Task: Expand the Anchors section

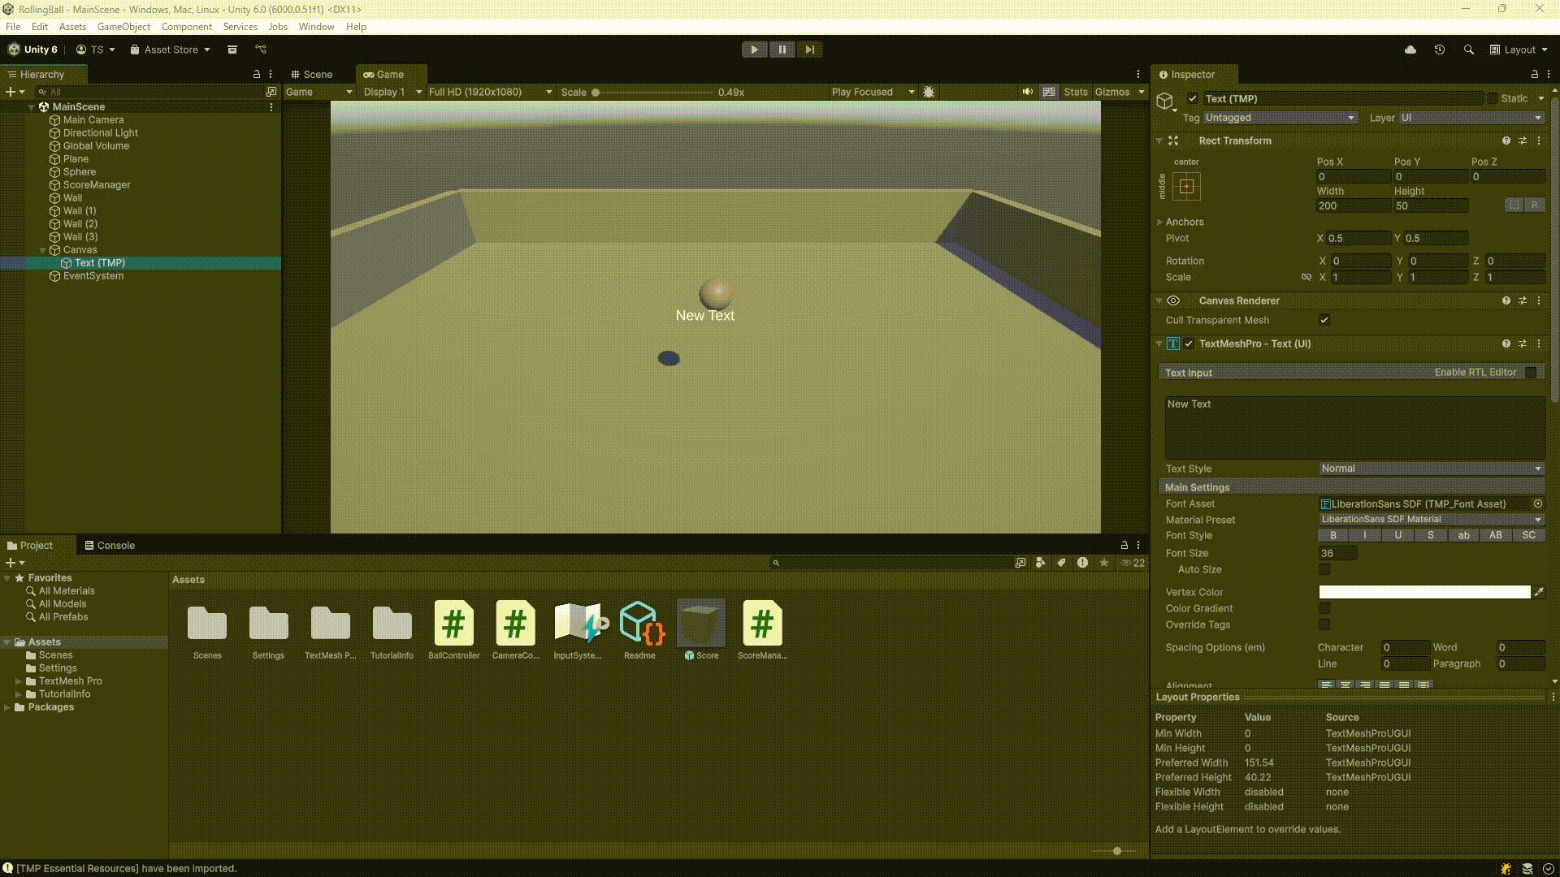Action: [x=1160, y=222]
